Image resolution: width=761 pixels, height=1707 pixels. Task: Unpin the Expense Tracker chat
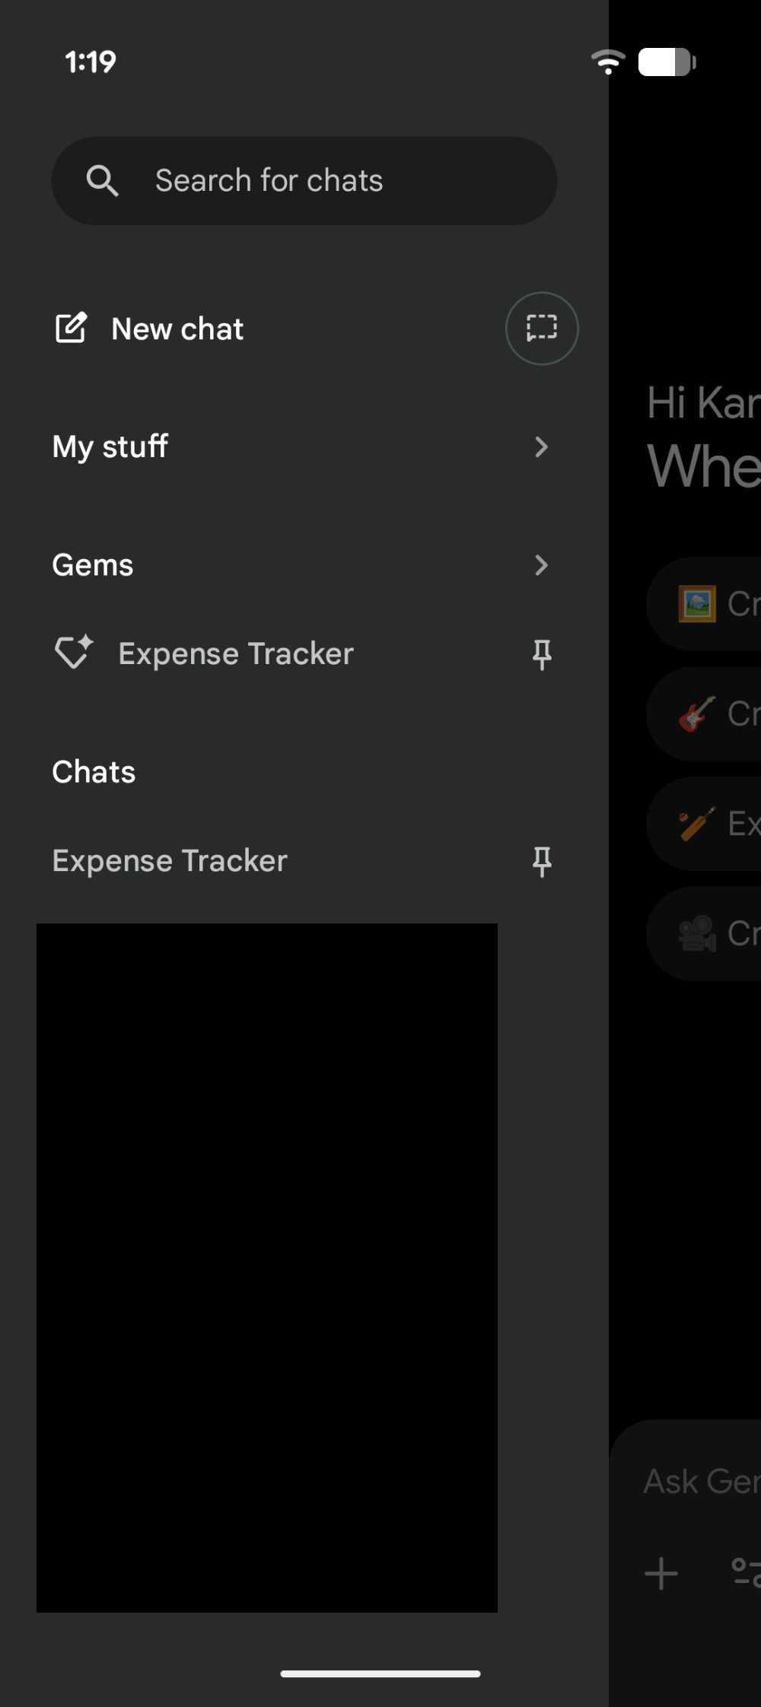click(543, 860)
